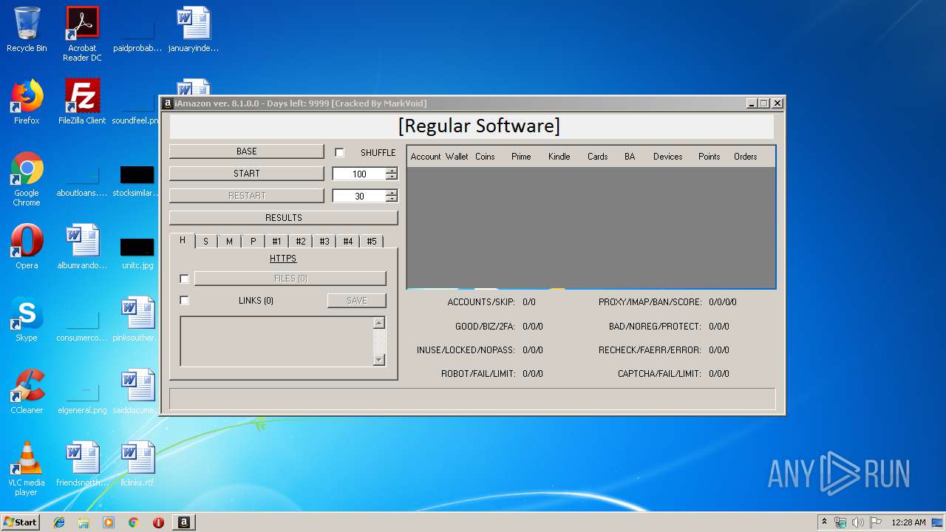Open Windows Explorer from taskbar
Screen dimensions: 946x532
[x=84, y=522]
